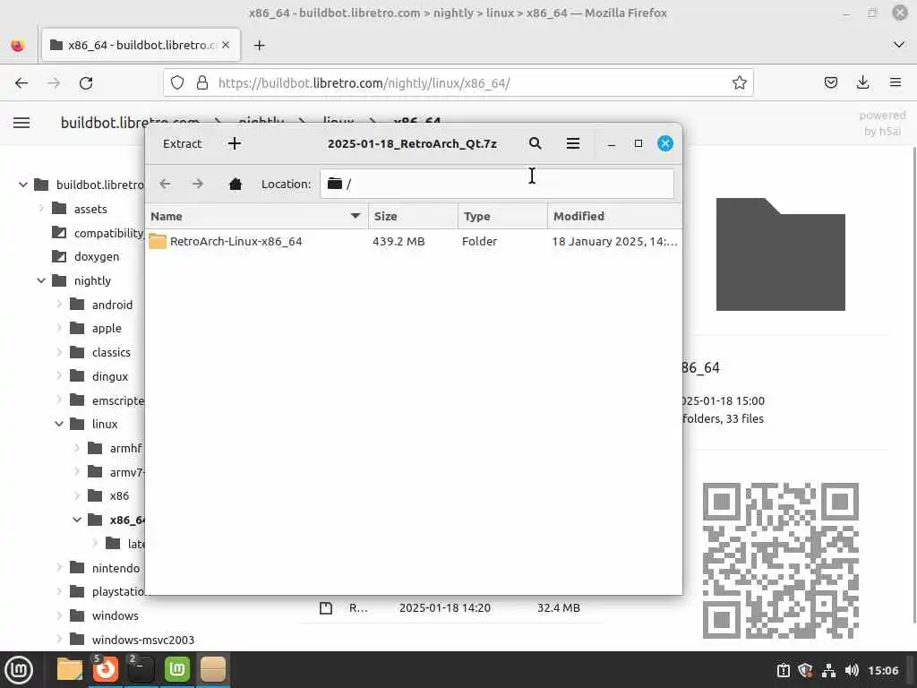
Task: Click the archive Location path field
Action: (x=497, y=184)
